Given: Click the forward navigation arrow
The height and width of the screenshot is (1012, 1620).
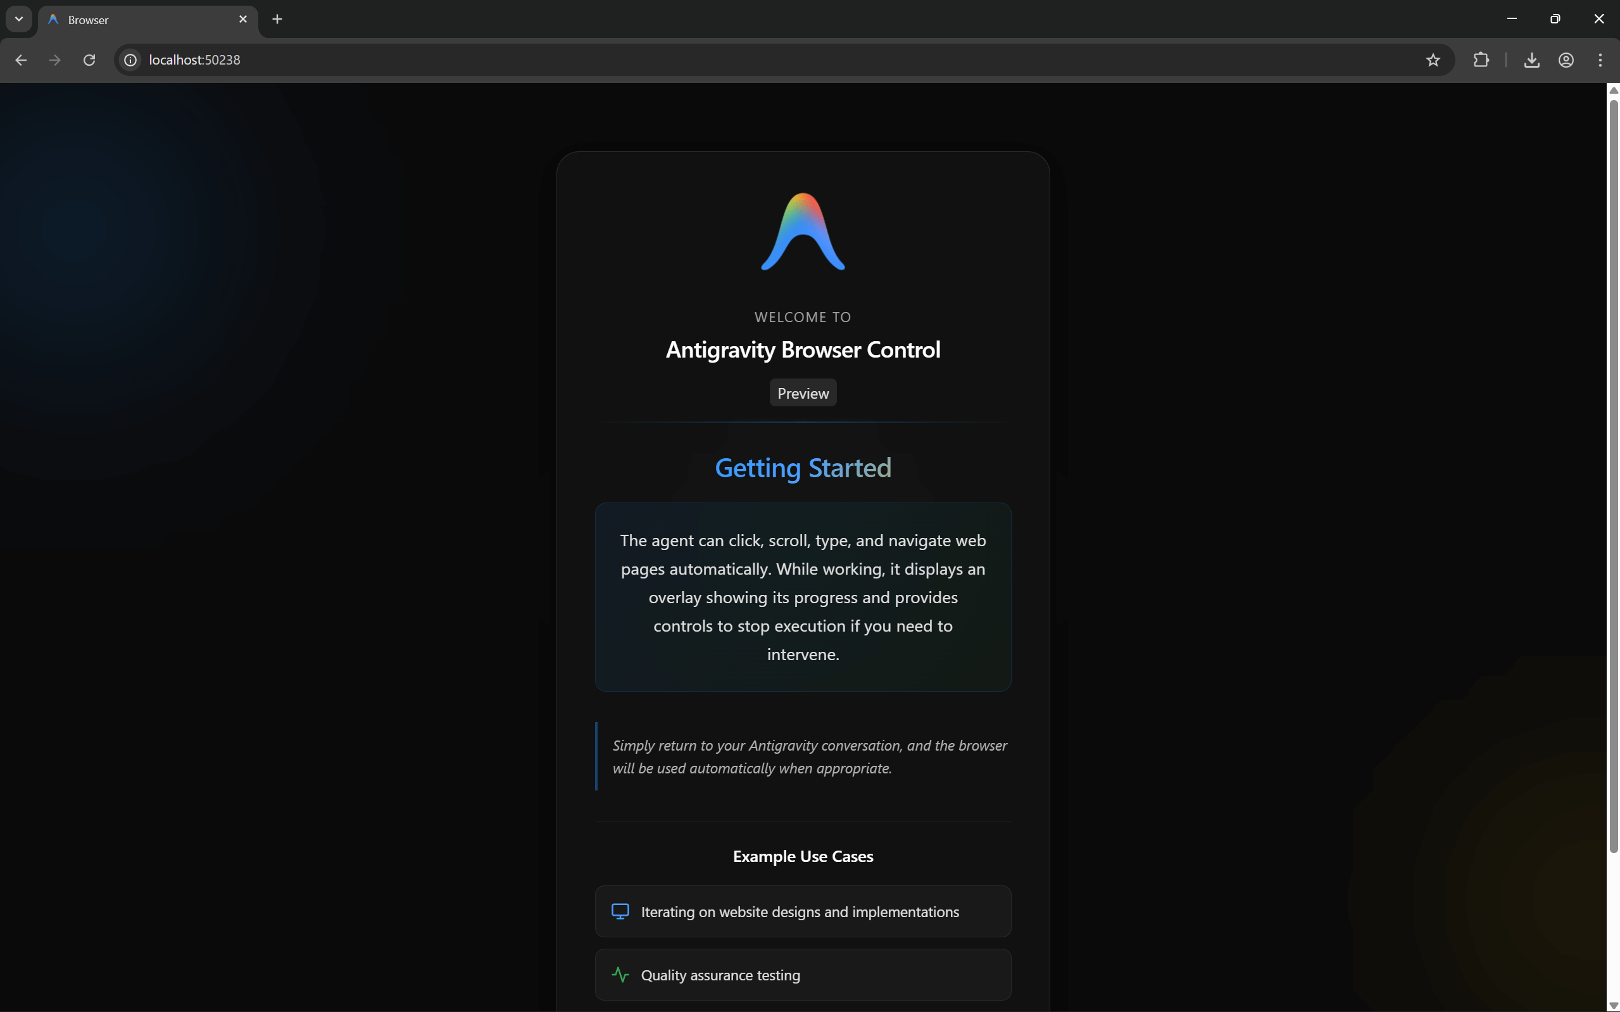Looking at the screenshot, I should point(55,60).
